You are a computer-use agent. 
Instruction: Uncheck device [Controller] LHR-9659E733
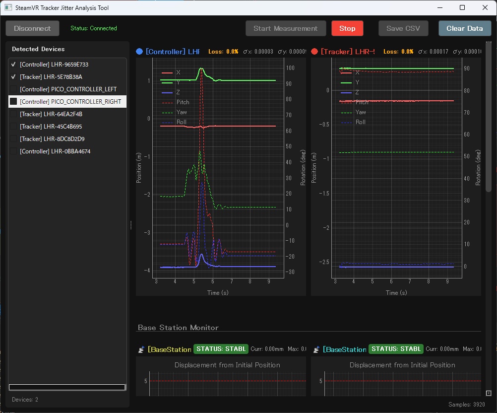click(x=13, y=64)
